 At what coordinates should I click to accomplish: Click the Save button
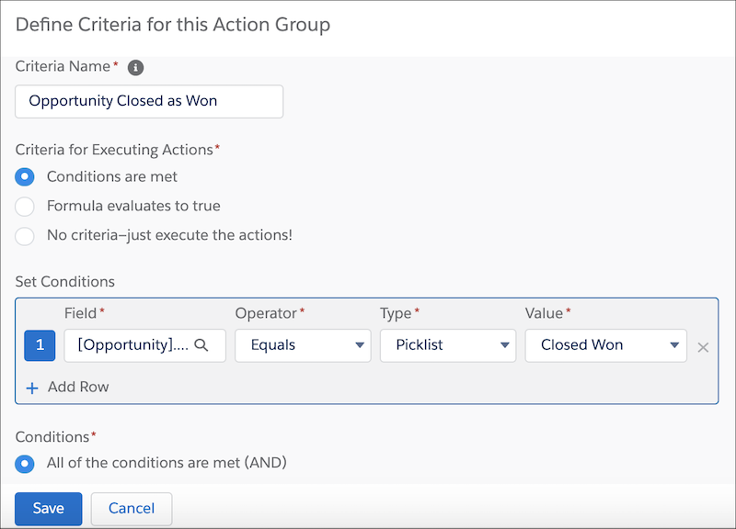pyautogui.click(x=49, y=509)
